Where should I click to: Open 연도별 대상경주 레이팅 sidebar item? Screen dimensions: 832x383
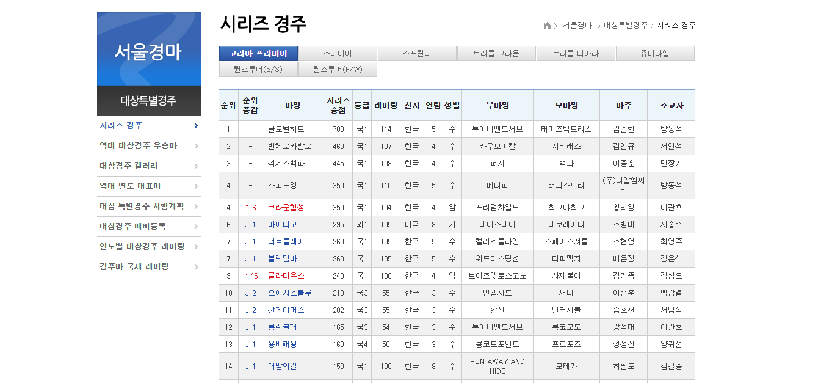(x=149, y=247)
